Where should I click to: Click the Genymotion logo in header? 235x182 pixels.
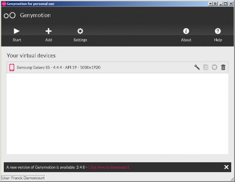click(x=10, y=16)
